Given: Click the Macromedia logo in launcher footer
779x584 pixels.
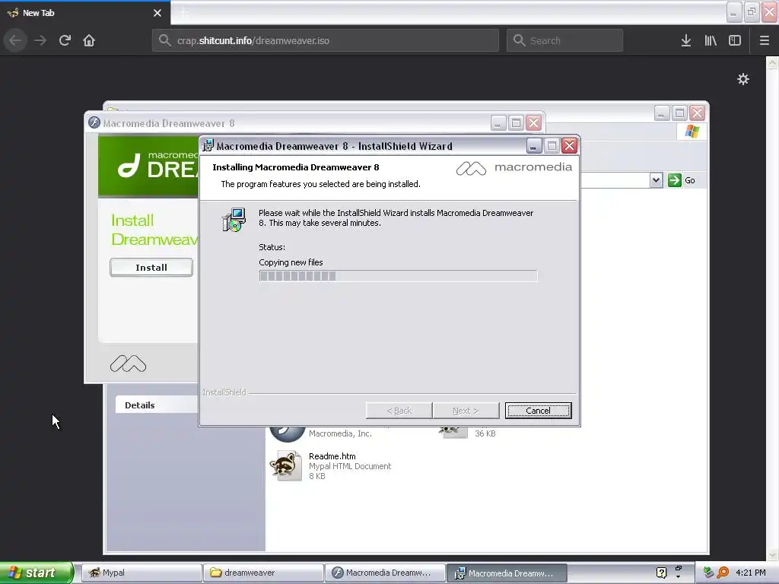Looking at the screenshot, I should point(128,364).
